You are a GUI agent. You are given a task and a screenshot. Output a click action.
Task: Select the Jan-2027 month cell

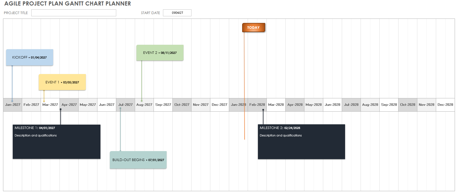(13, 105)
